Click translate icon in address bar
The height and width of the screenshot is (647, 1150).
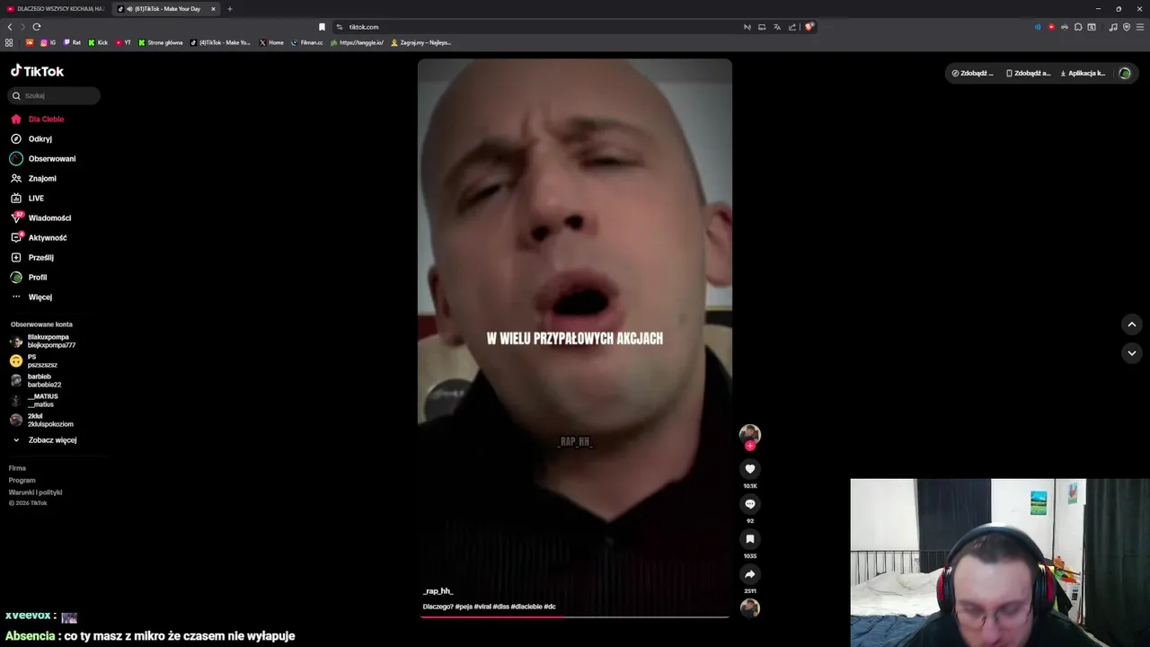(x=777, y=27)
